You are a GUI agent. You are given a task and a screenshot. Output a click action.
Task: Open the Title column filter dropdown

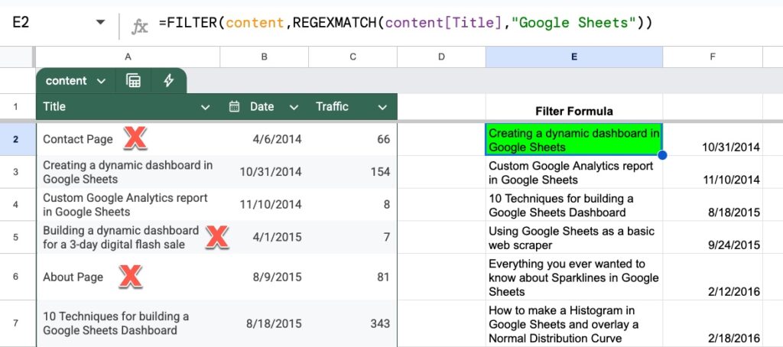[x=205, y=107]
